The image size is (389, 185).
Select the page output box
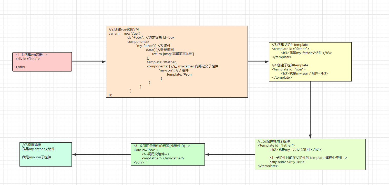(x=46, y=154)
